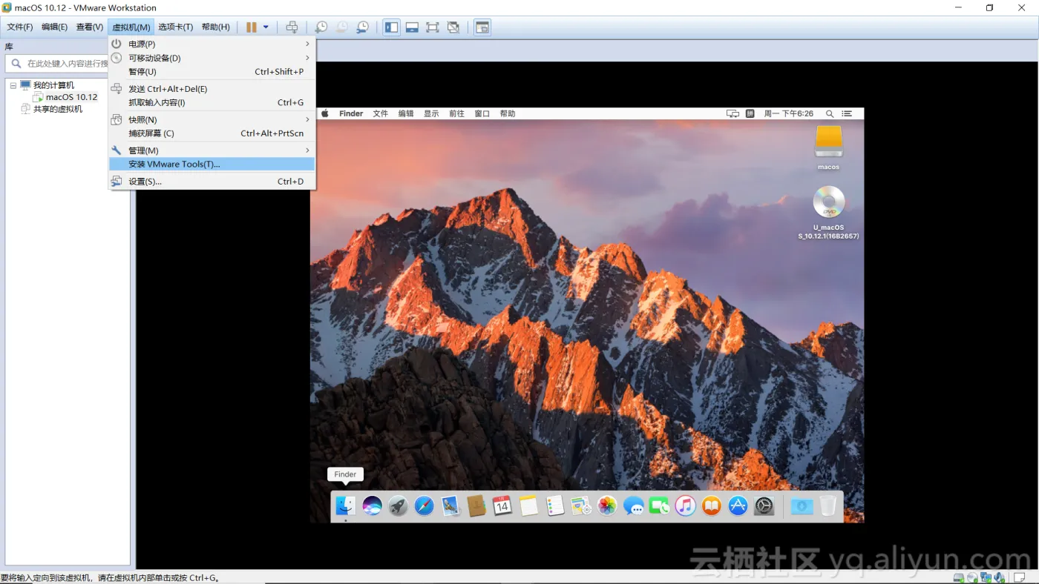This screenshot has height=584, width=1039.
Task: Toggle the thumbnail bar toolbar icon
Action: (412, 27)
